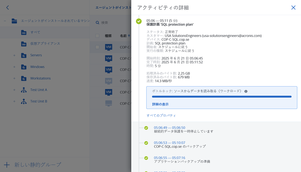Image resolution: width=301 pixels, height=172 pixels.
Task: Click the processed bytes value 2.25 GB
Action: (184, 73)
